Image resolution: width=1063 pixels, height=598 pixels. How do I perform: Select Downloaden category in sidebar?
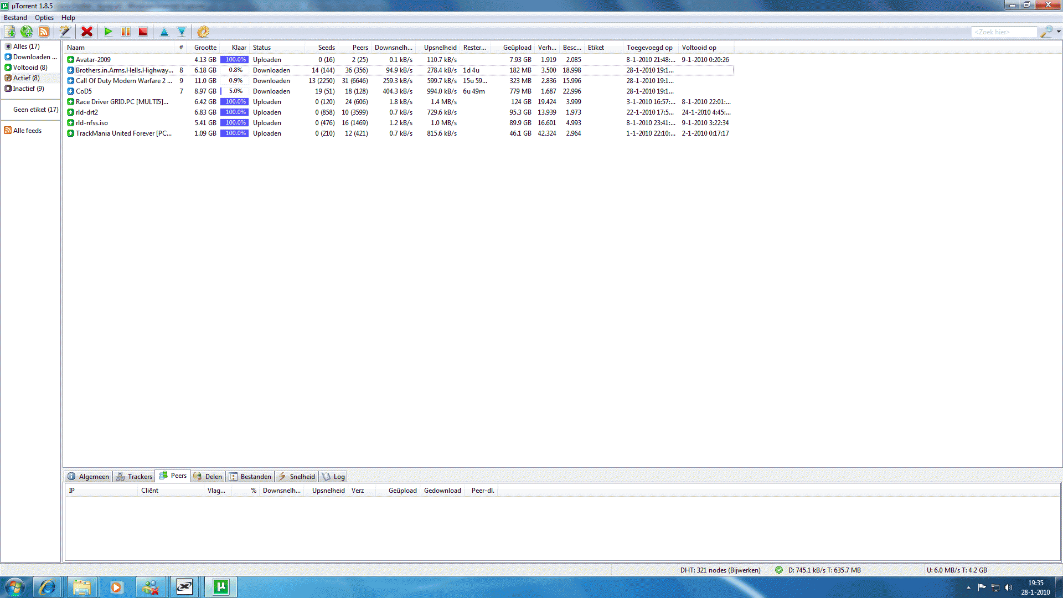[31, 57]
